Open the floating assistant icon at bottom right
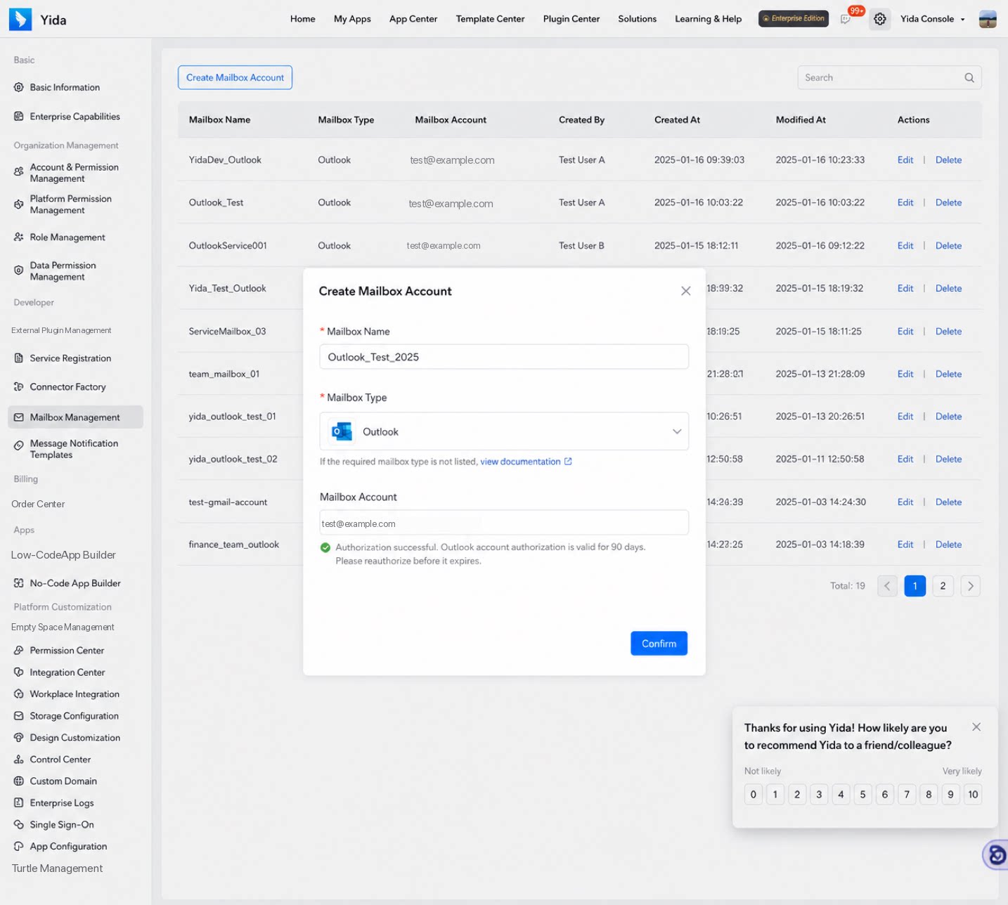This screenshot has width=1008, height=905. pyautogui.click(x=995, y=854)
